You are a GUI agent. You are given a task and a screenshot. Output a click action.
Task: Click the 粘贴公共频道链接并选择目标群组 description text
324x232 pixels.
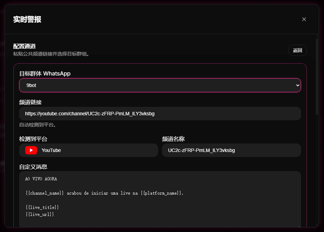tap(51, 54)
